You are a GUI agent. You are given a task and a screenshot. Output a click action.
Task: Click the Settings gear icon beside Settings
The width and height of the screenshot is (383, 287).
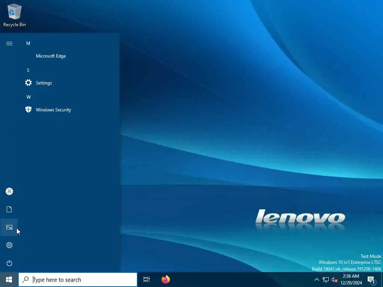[x=28, y=83]
